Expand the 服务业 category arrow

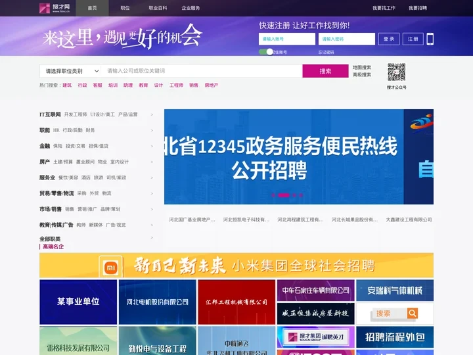(x=152, y=177)
